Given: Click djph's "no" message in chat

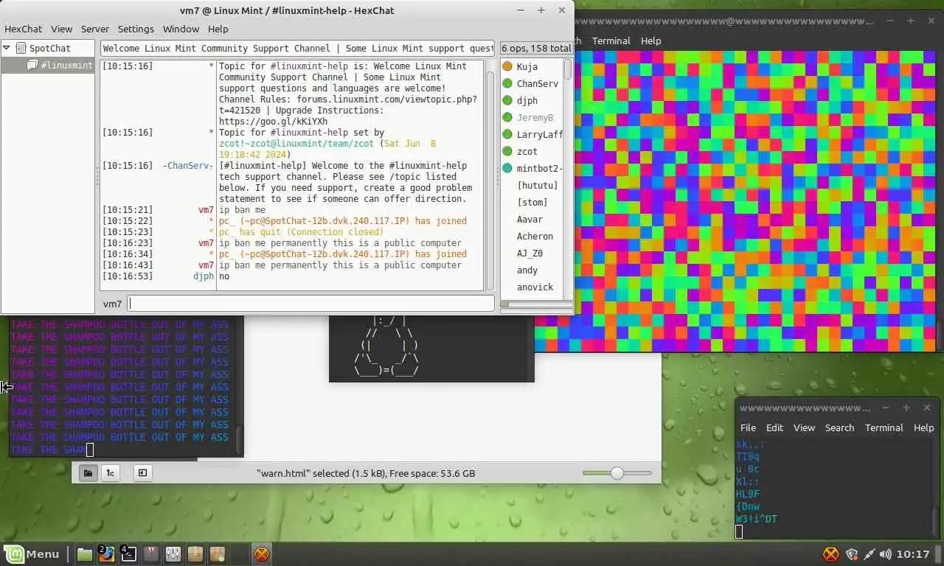Looking at the screenshot, I should pos(224,276).
